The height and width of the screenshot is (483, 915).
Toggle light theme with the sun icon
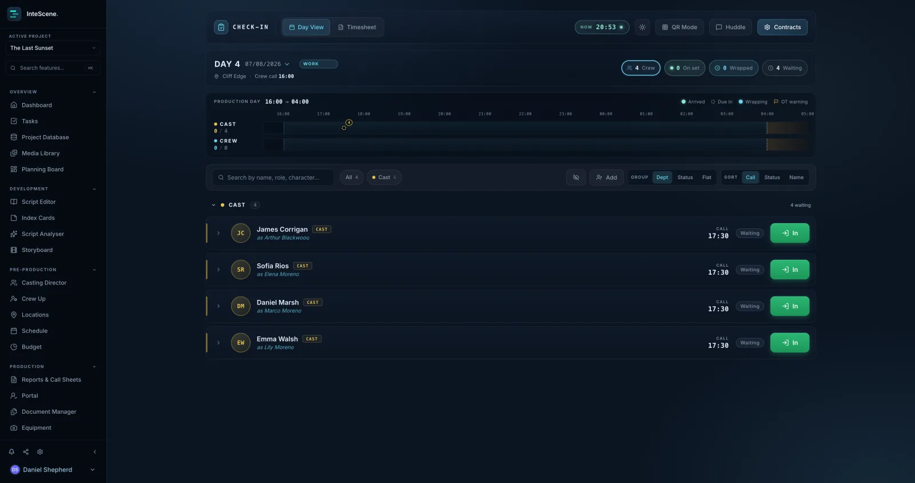coord(642,27)
